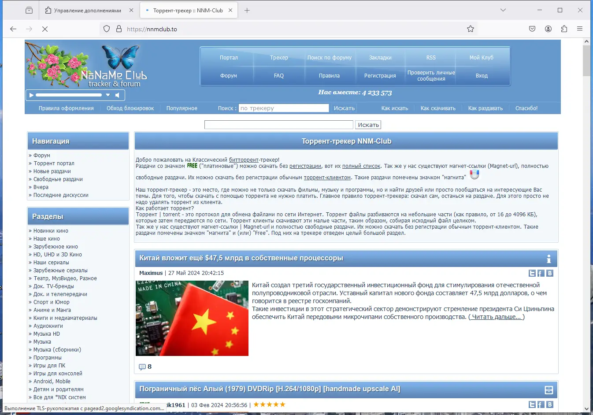Play the site radio player
The width and height of the screenshot is (593, 415).
coord(31,95)
